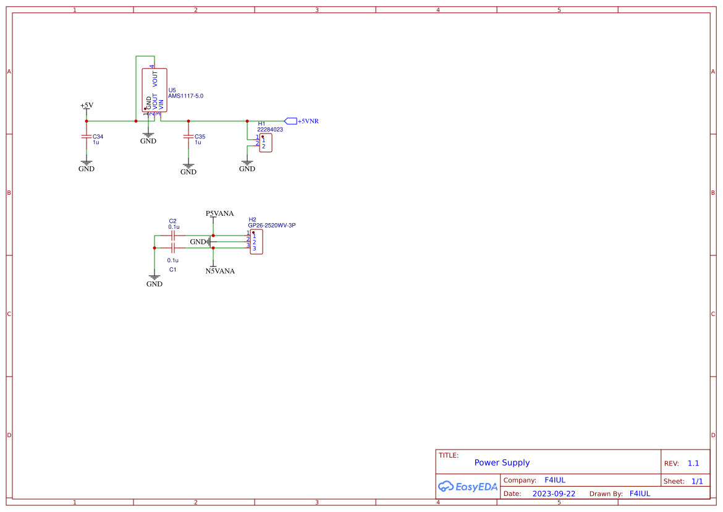Select the C1 0.1u capacitor symbol
723x512 pixels.
[174, 247]
